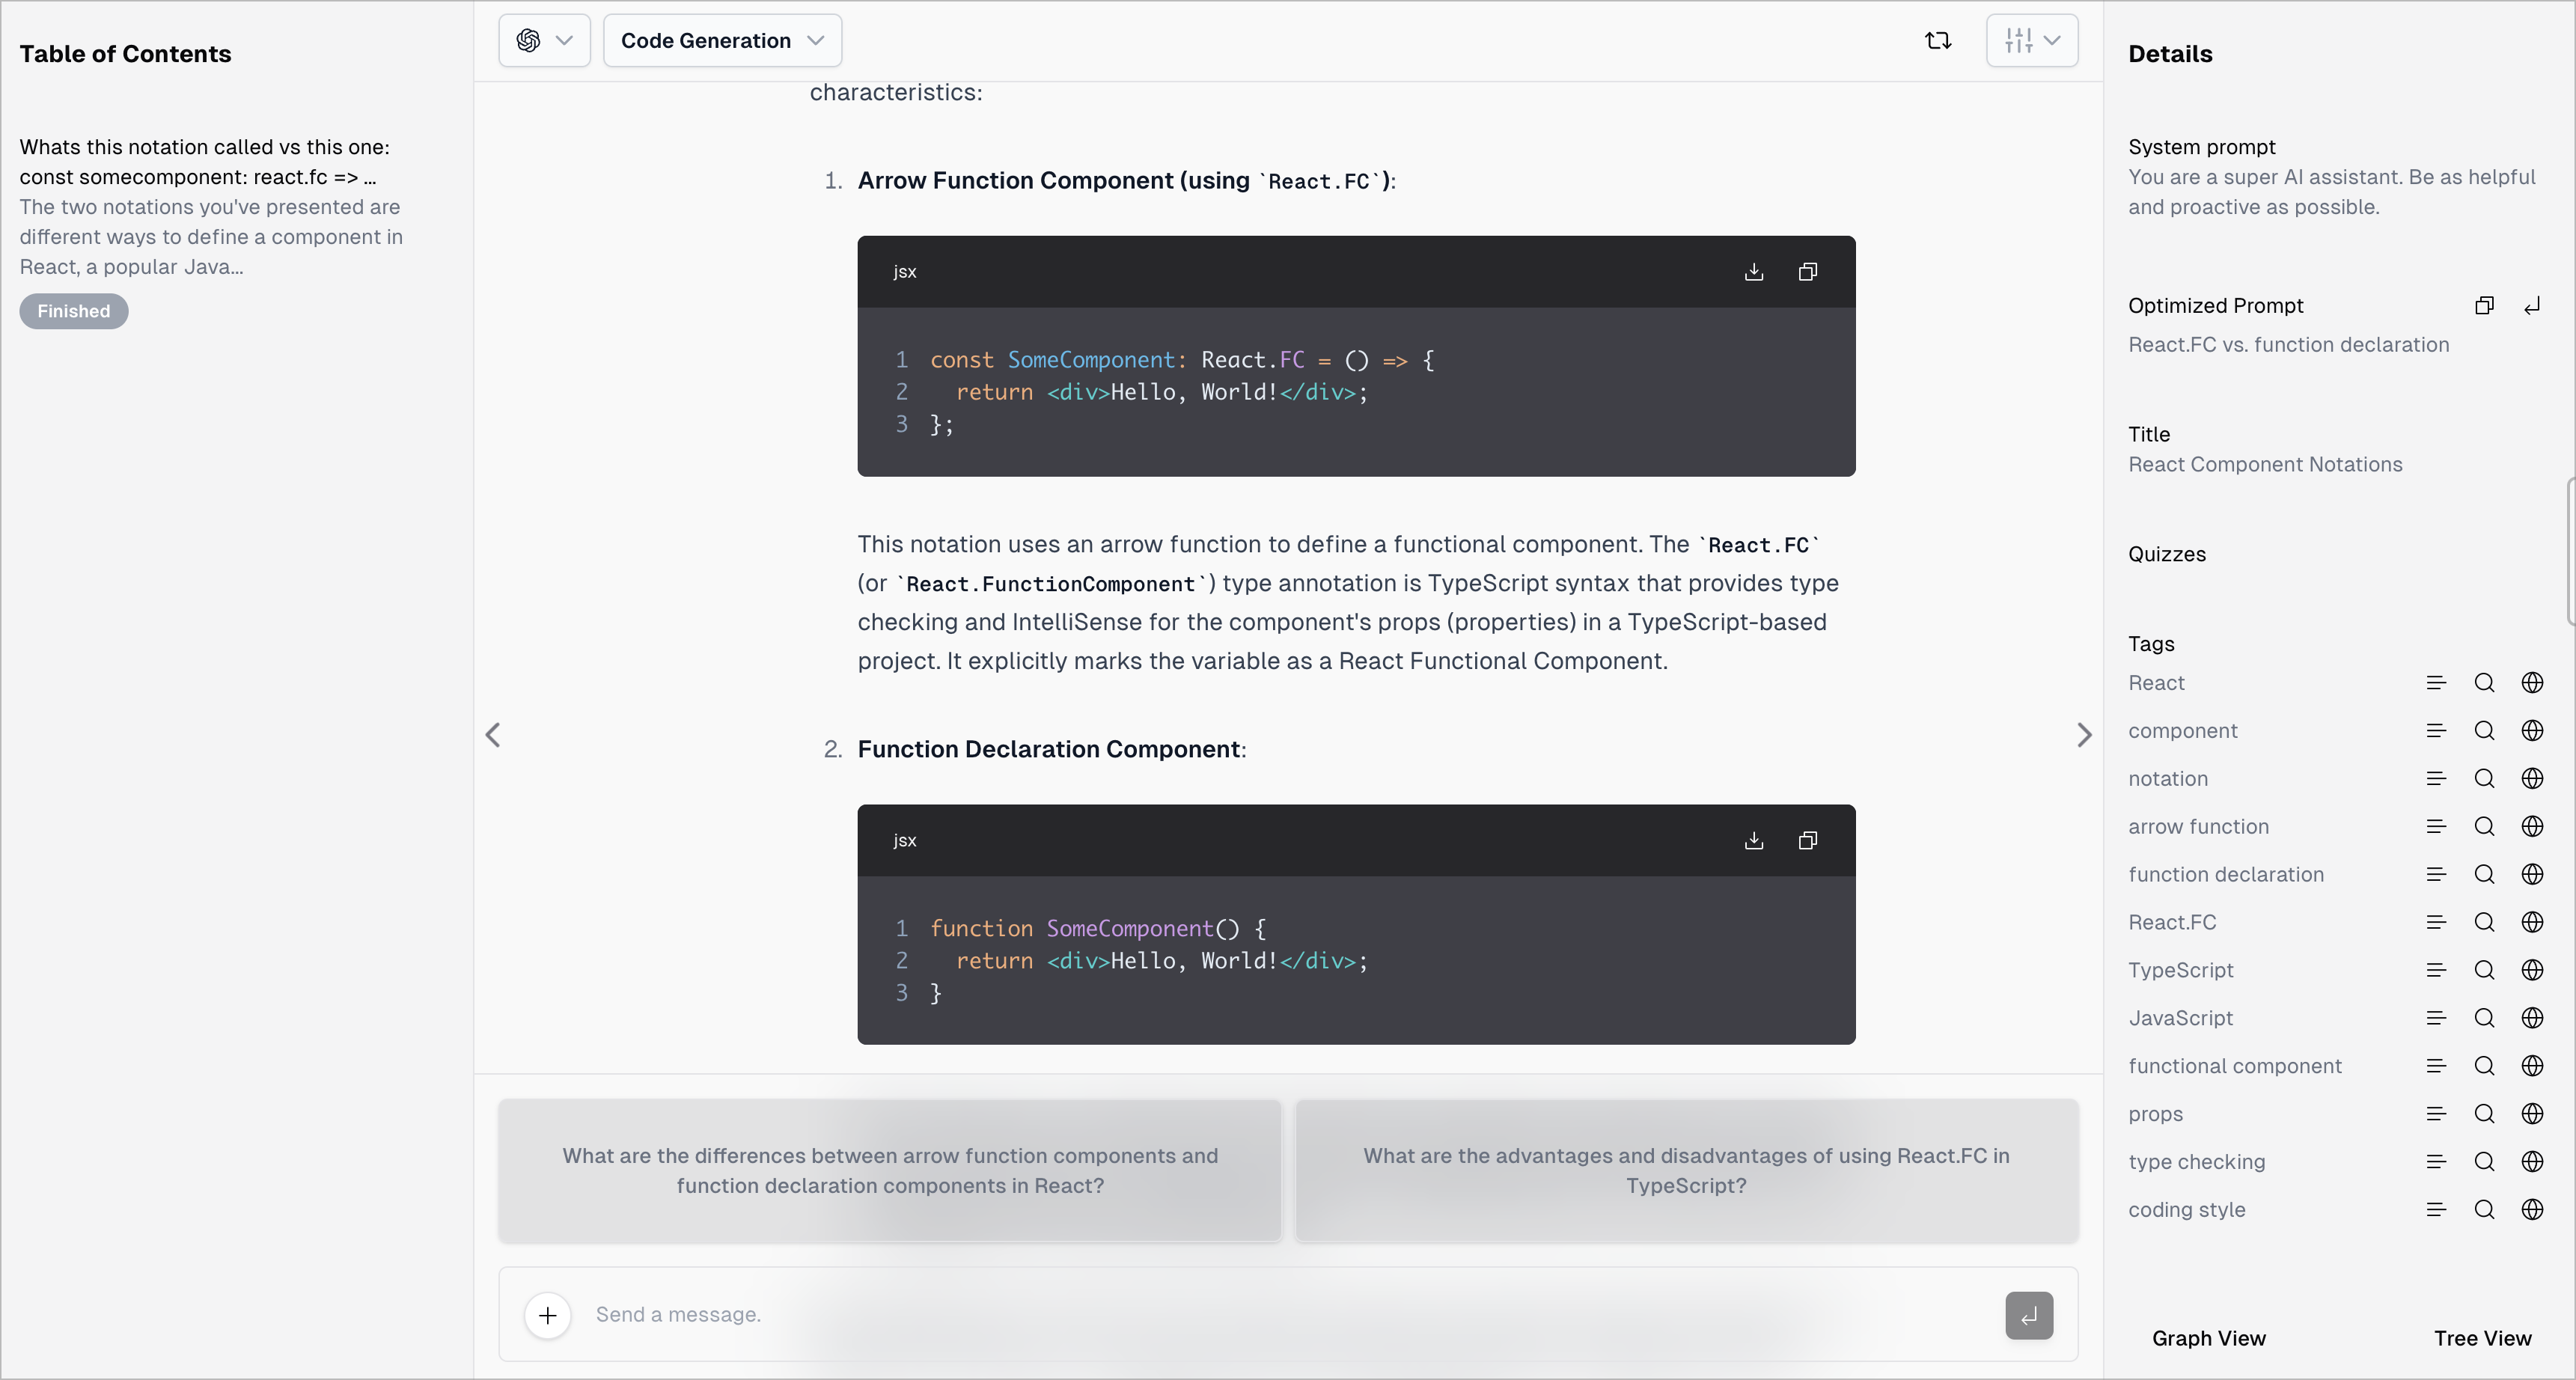Select the React.FC advantages suggestion
Image resolution: width=2576 pixels, height=1380 pixels.
pyautogui.click(x=1686, y=1171)
